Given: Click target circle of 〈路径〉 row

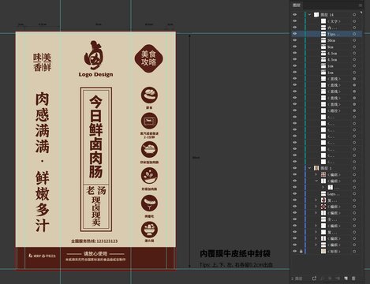Looking at the screenshot, I should [354, 110].
